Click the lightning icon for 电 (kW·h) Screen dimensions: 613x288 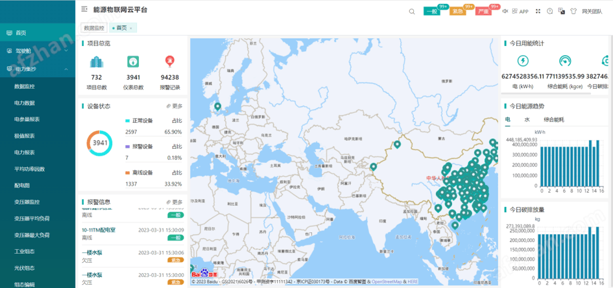pyautogui.click(x=523, y=61)
